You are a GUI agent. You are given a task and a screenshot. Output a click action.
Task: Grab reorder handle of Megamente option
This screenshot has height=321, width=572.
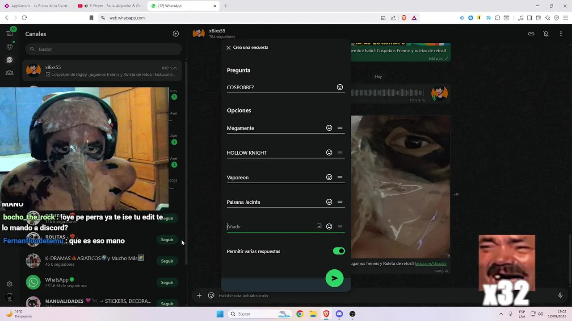(x=340, y=128)
